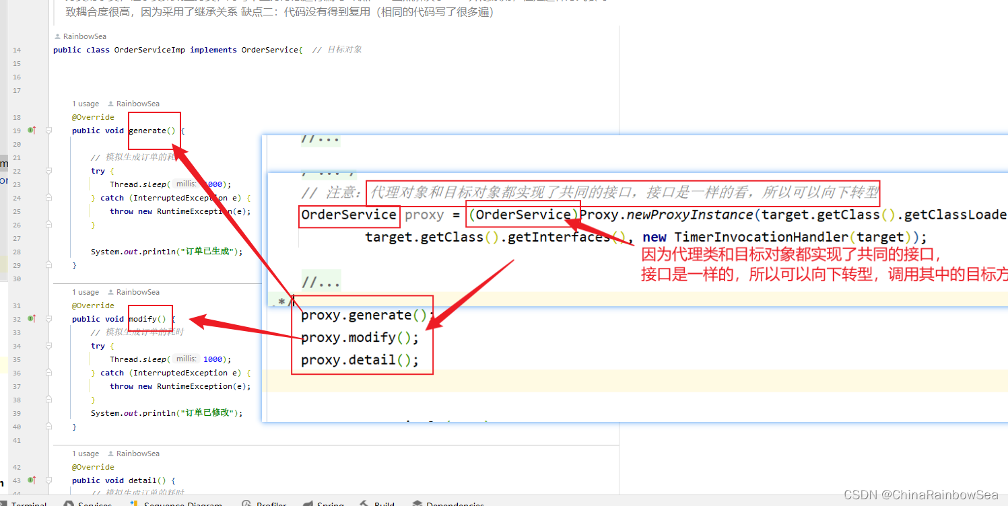Click the RainbowSea author hint above the class declaration
Image resolution: width=1008 pixels, height=506 pixels.
79,36
